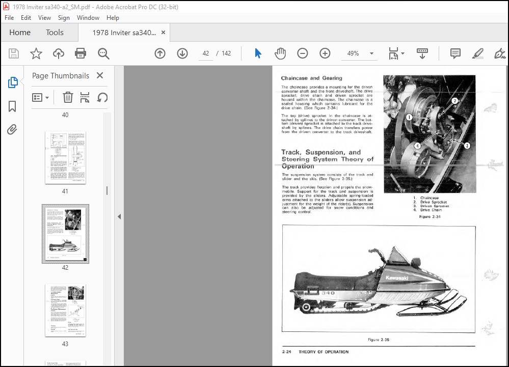Image resolution: width=509 pixels, height=367 pixels.
Task: Click the thumbnails panel scrollbar handle
Action: point(107,191)
